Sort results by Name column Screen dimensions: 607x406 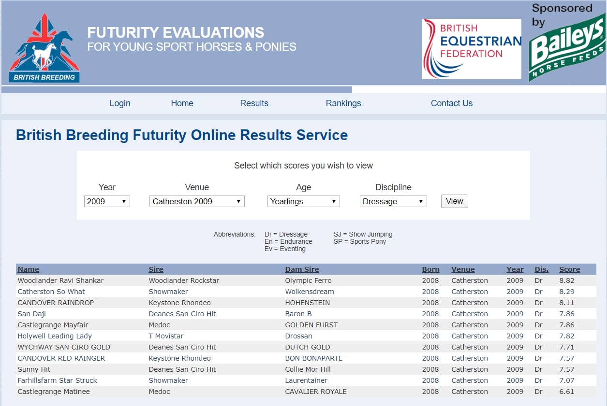tap(29, 269)
